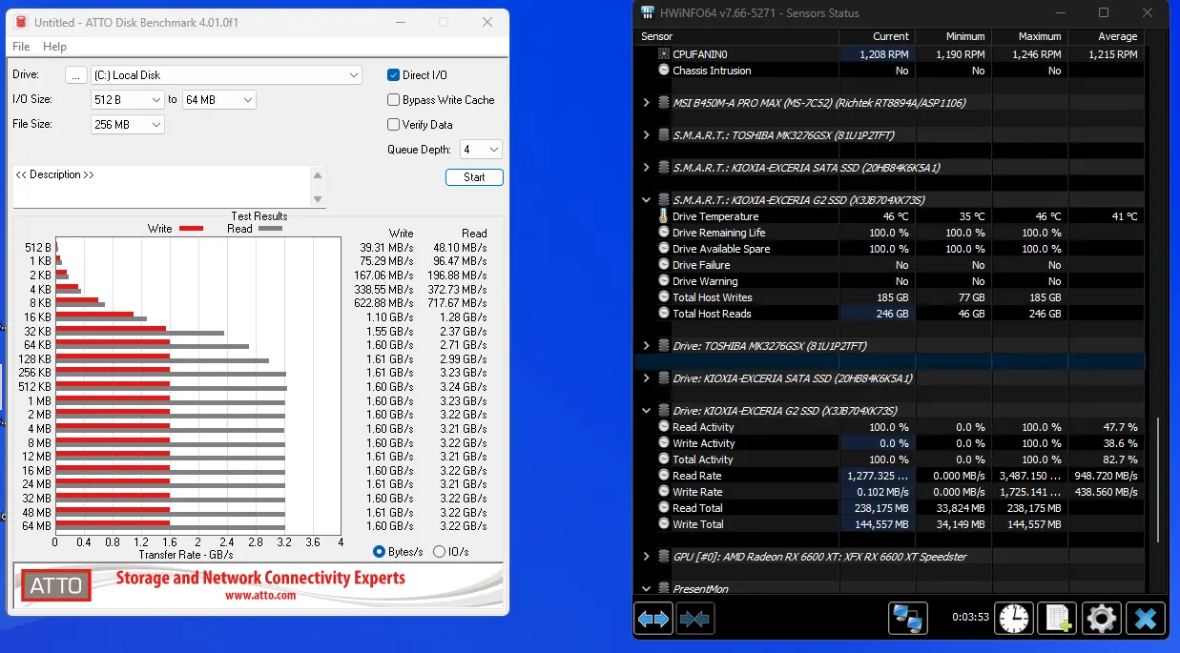Click the gray Read legend swatch
Screen dimensions: 1180x653
tap(270, 229)
